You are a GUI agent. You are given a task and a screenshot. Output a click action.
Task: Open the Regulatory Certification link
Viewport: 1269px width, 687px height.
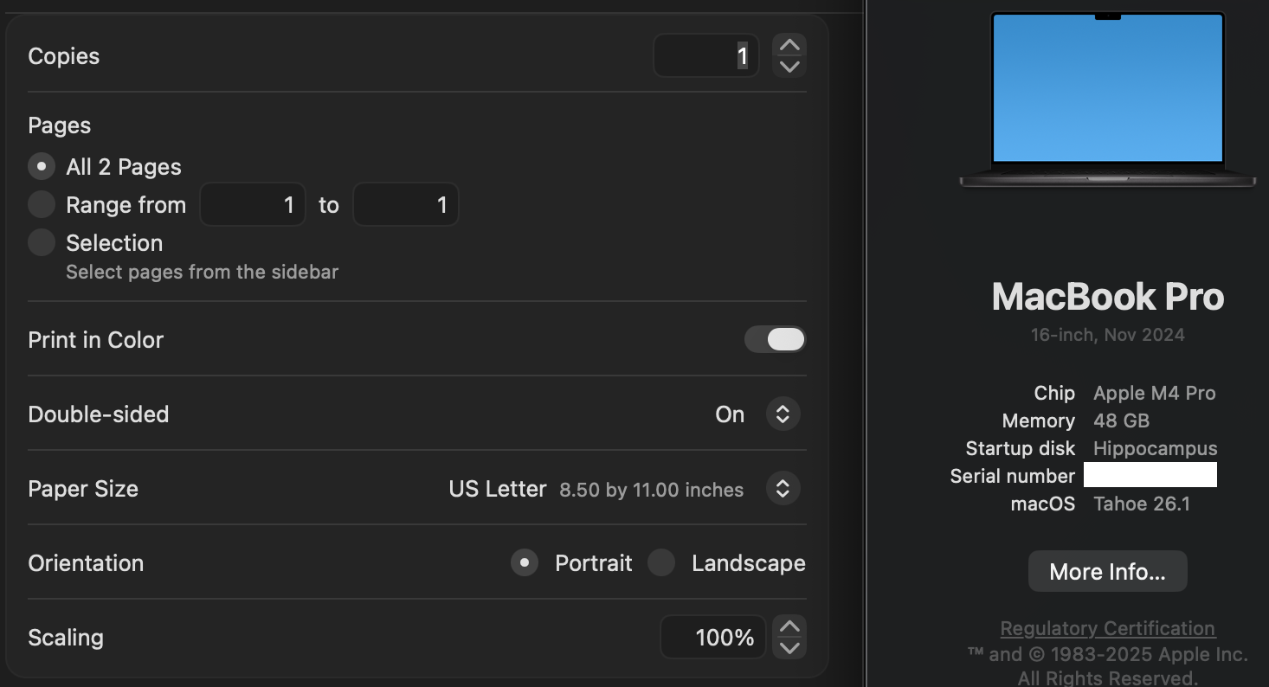point(1107,629)
